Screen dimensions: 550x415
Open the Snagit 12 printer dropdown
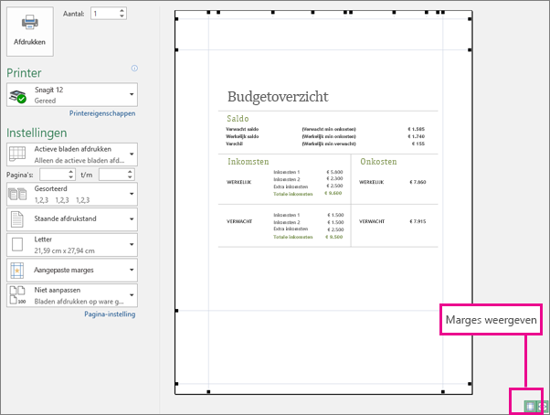[72, 95]
